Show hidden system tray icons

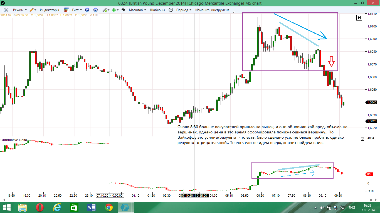[x=316, y=208]
